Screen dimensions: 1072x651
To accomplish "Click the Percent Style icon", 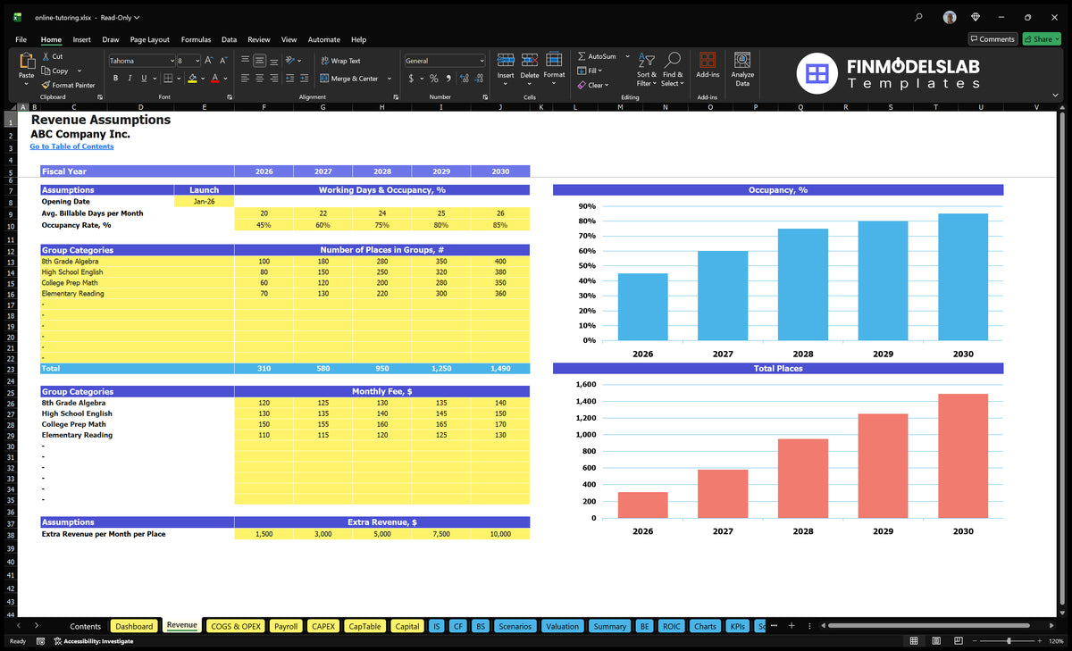I will (434, 79).
